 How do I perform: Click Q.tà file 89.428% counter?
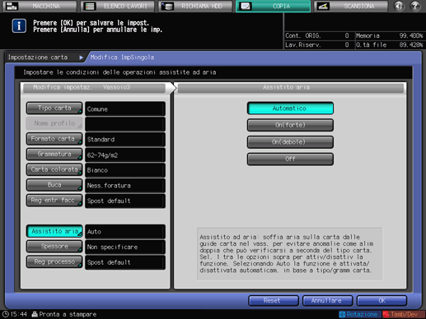tap(389, 44)
